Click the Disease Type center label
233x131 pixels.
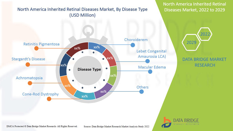coord(89,70)
